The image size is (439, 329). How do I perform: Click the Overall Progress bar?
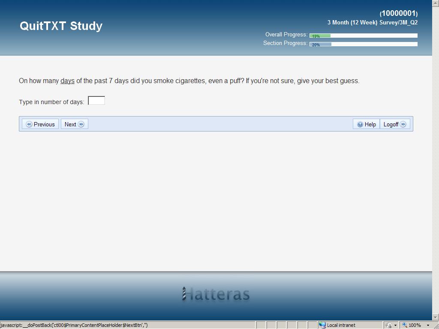(363, 36)
